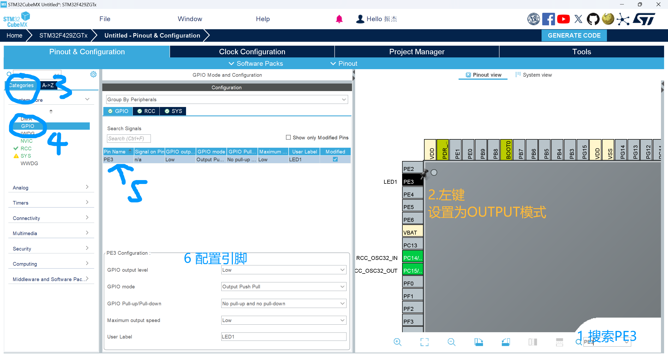Expand the Multimedia category

(x=51, y=233)
